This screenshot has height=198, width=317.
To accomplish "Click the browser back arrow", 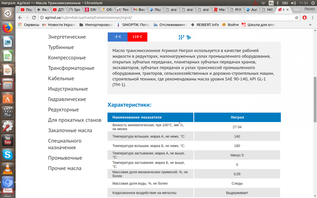I will click(x=20, y=18).
